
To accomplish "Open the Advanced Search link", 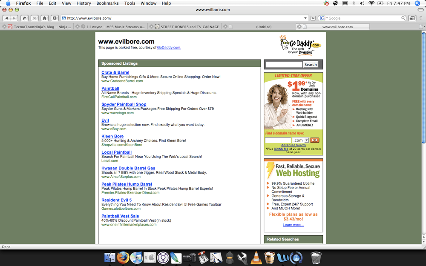I will click(294, 145).
